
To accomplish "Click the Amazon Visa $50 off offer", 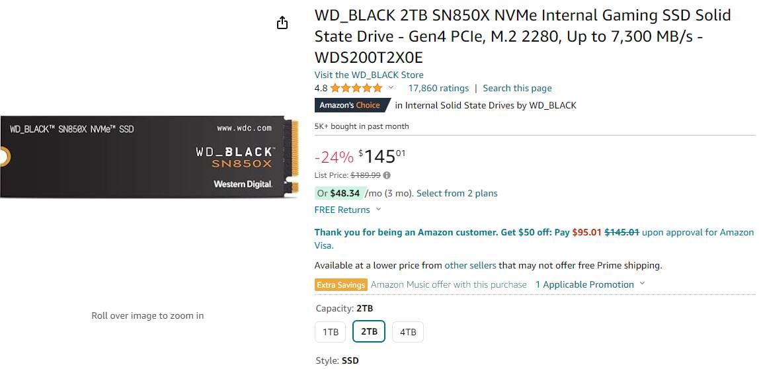I will coord(534,239).
